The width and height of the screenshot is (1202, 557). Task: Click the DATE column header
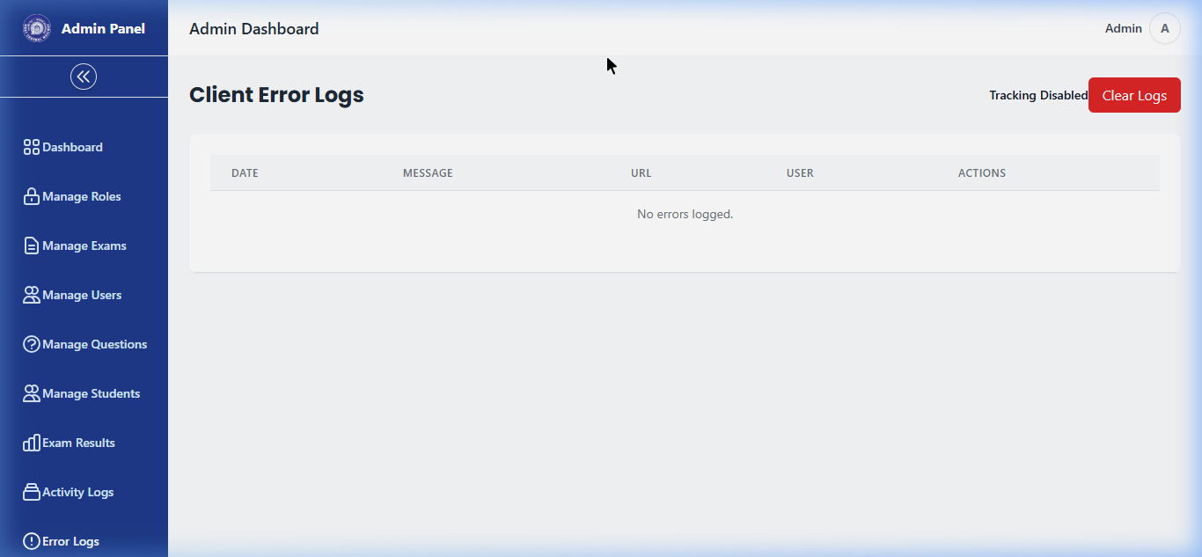(x=245, y=173)
